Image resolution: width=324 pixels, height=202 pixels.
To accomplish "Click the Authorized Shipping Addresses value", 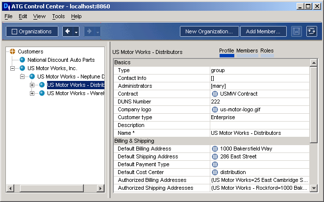I will point(260,188).
